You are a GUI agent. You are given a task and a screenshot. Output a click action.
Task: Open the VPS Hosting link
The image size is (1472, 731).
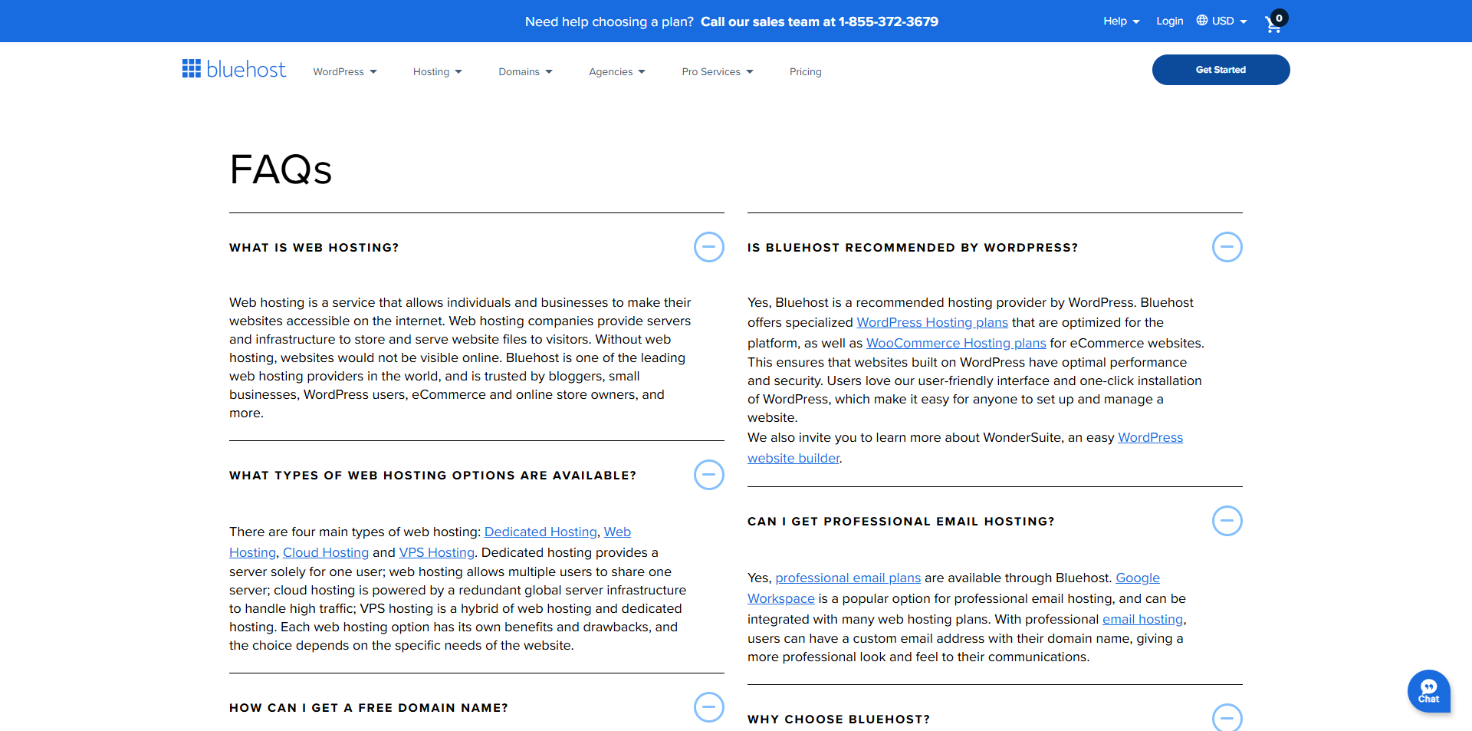click(437, 552)
